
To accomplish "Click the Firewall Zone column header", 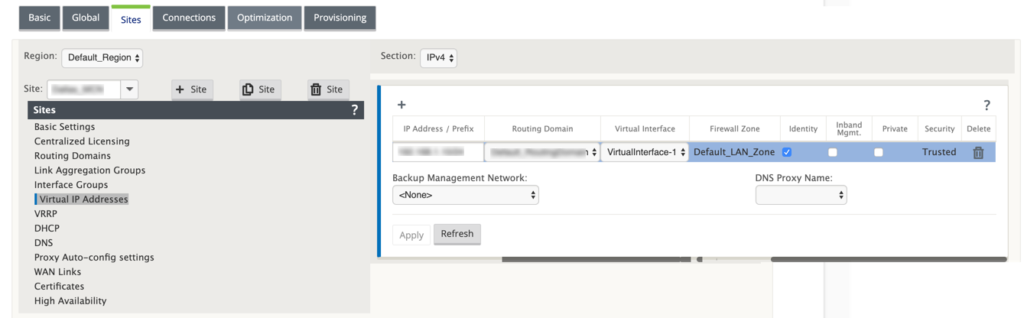I will click(735, 129).
